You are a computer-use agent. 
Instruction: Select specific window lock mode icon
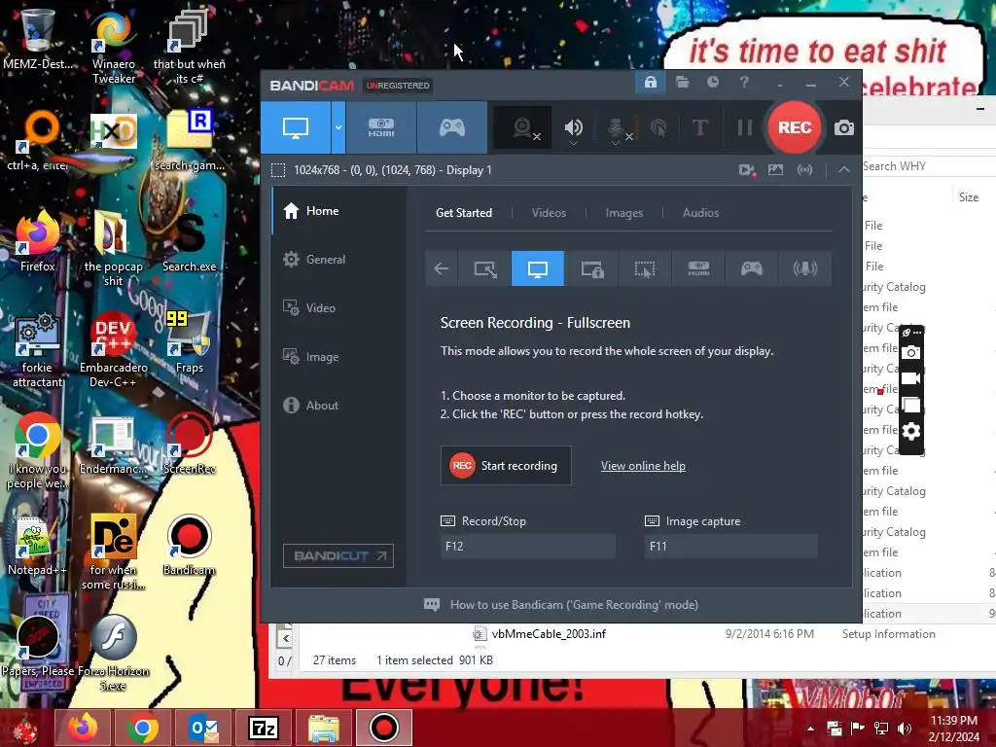(x=591, y=268)
